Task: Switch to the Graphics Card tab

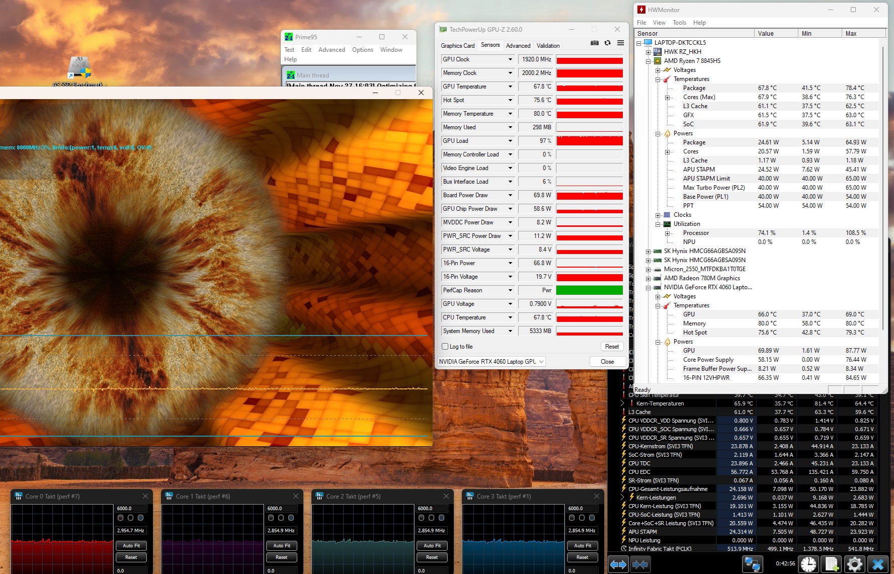Action: click(457, 46)
